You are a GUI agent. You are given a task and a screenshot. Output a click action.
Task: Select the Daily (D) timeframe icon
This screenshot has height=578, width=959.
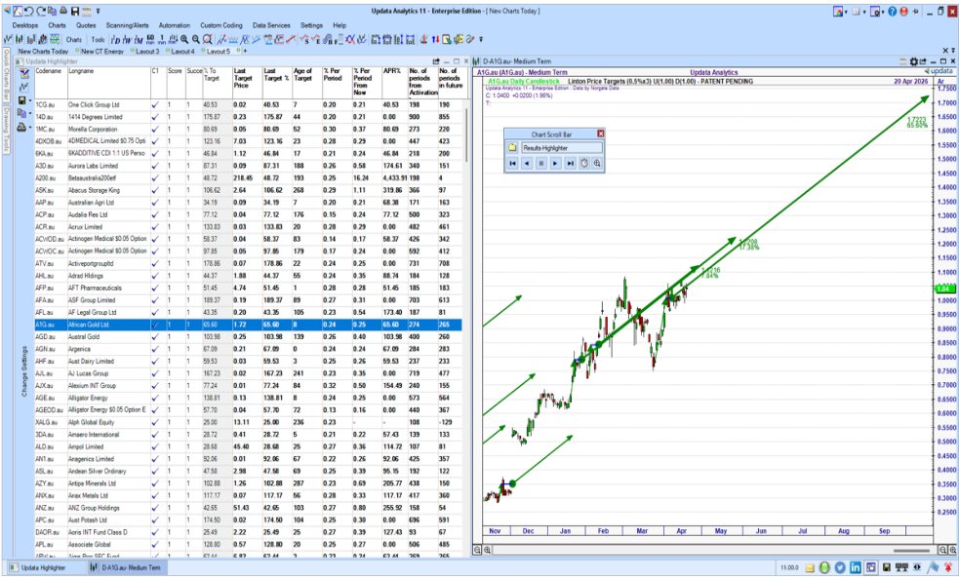point(116,40)
